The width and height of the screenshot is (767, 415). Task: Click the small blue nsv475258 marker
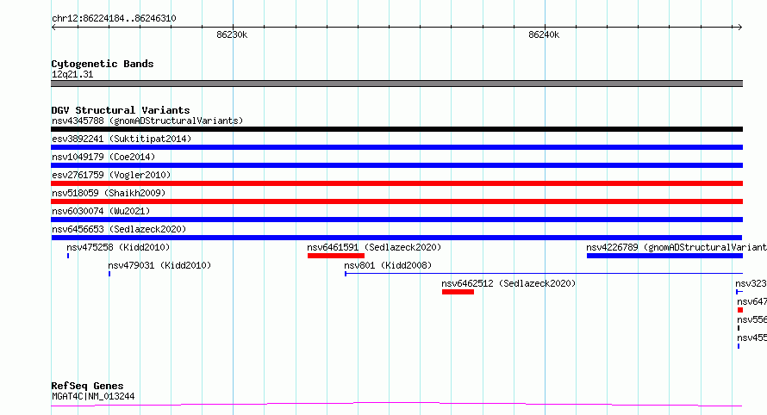68,256
